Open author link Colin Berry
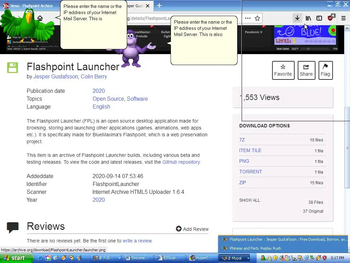 point(94,76)
